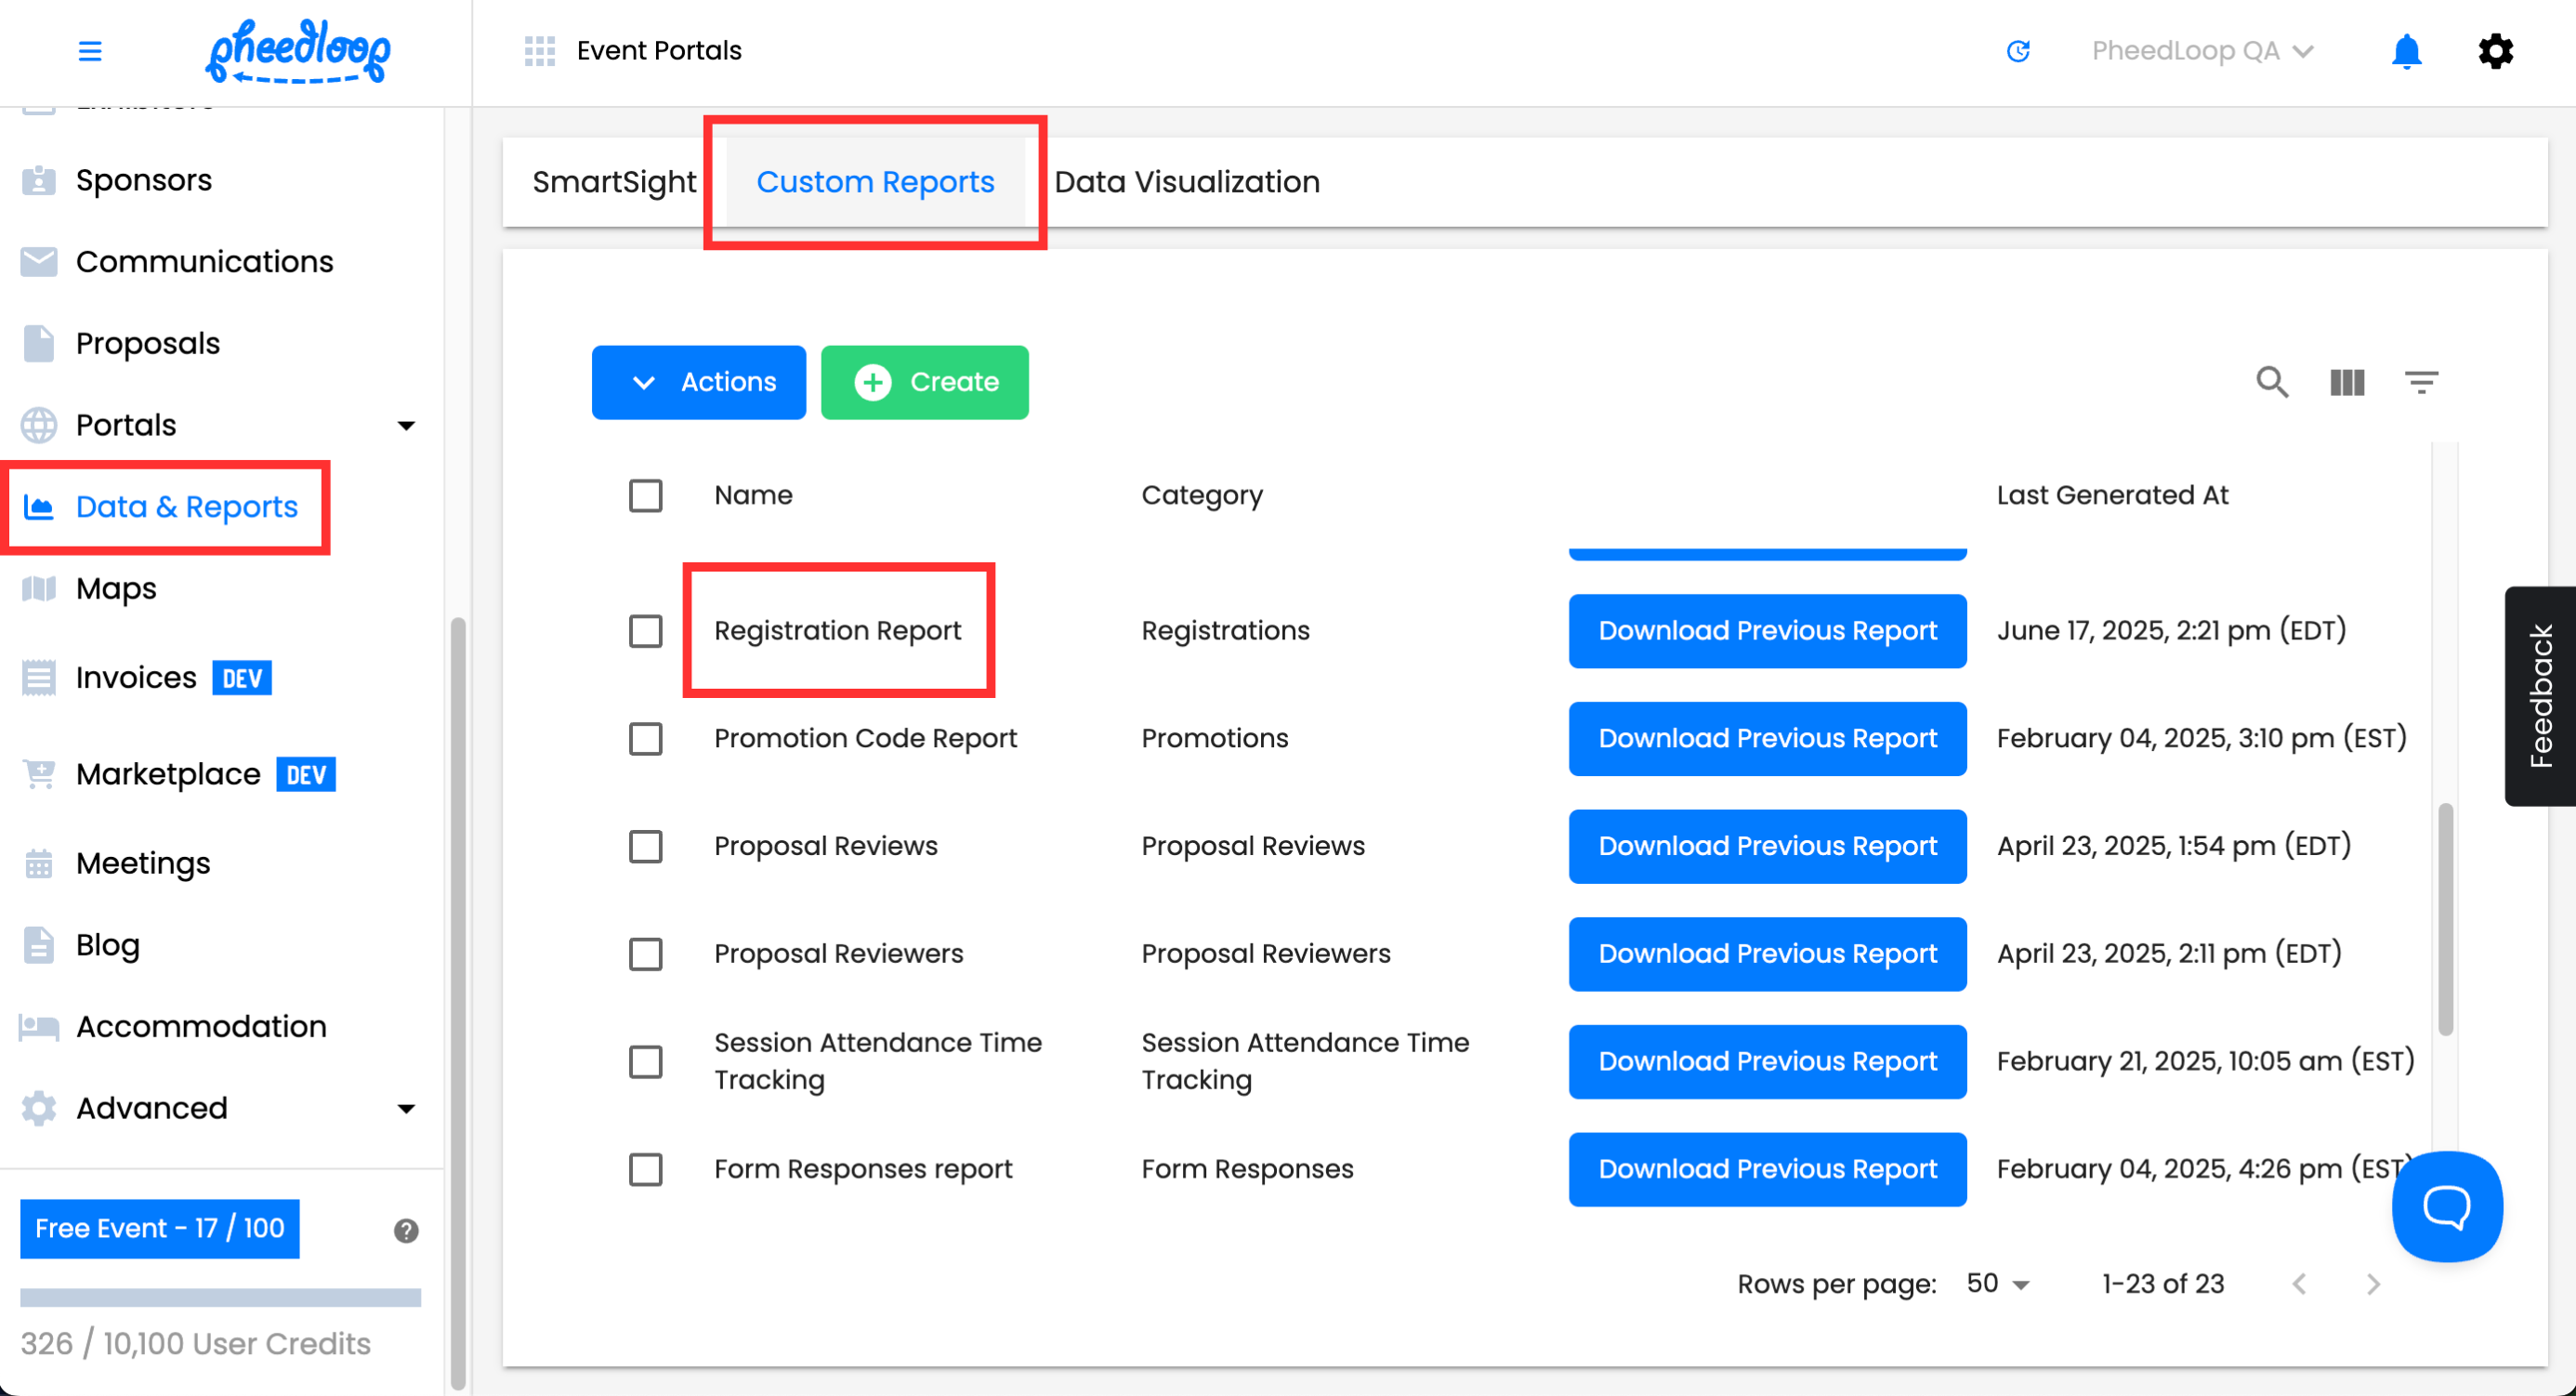2576x1396 pixels.
Task: Click the table search icon
Action: coord(2272,382)
